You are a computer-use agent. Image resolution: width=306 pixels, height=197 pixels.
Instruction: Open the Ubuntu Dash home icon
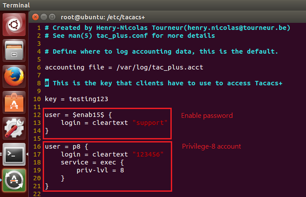coord(14,25)
